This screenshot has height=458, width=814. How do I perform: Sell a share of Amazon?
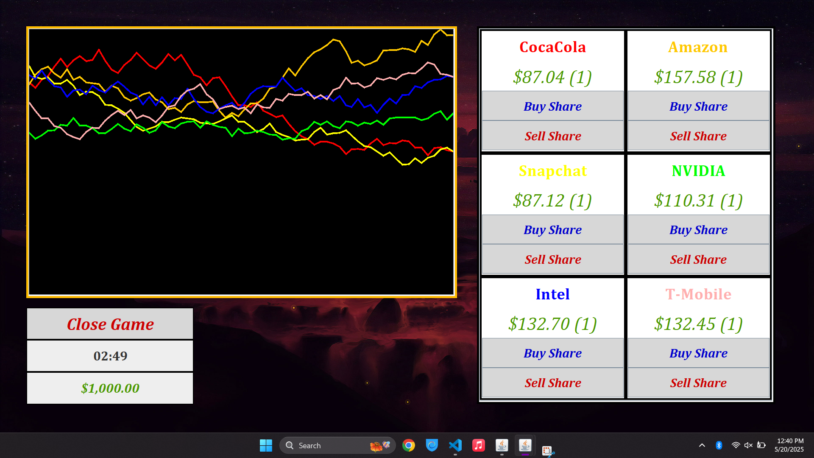[x=698, y=136]
